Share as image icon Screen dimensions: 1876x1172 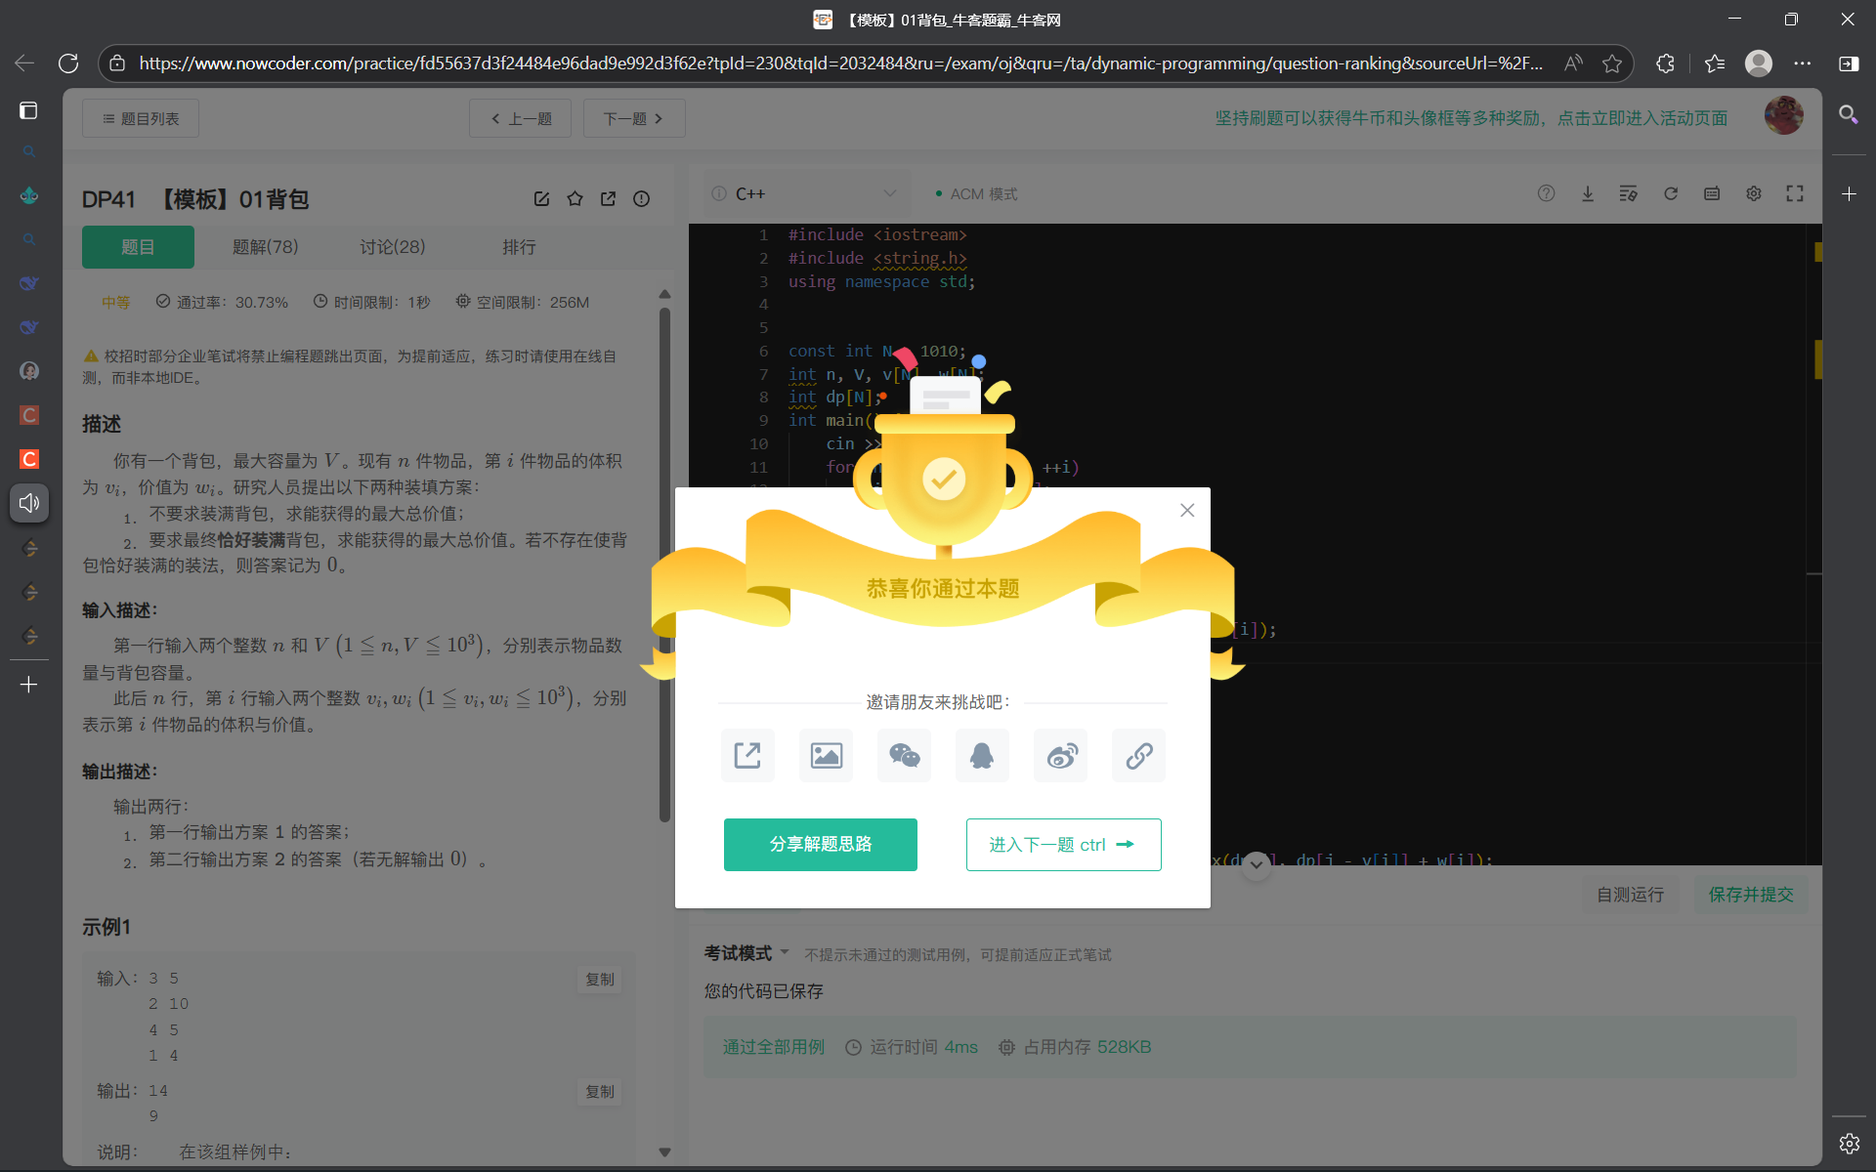pyautogui.click(x=826, y=755)
